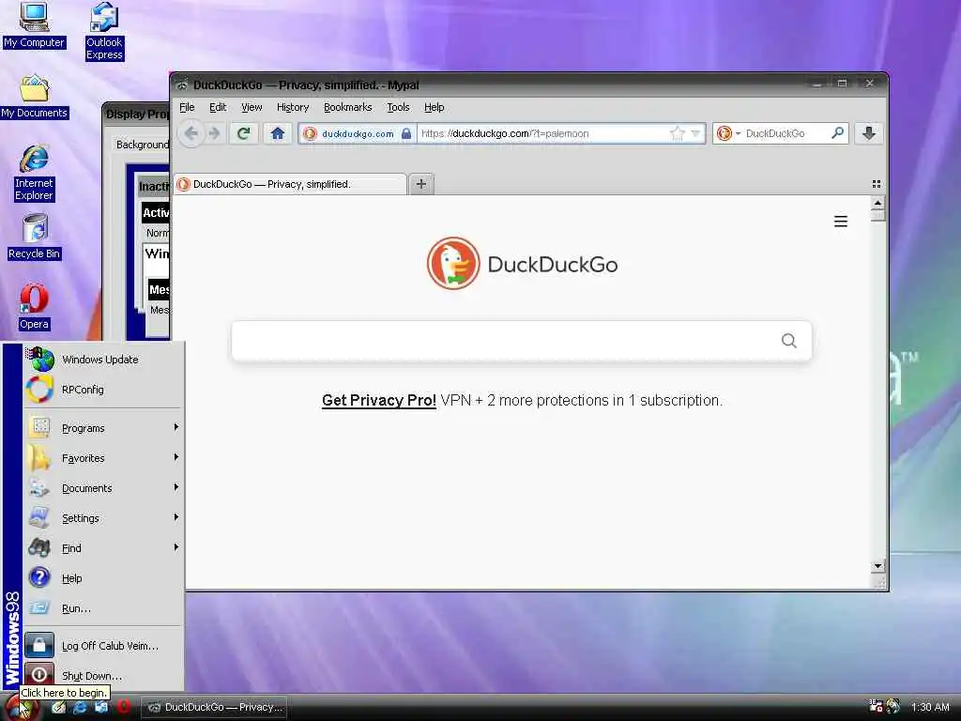This screenshot has height=721, width=961.
Task: Open the File menu in Mypal
Action: point(187,107)
